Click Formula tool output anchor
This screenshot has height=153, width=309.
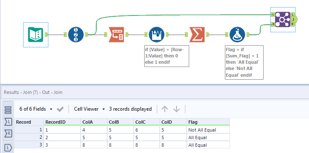click(x=248, y=35)
